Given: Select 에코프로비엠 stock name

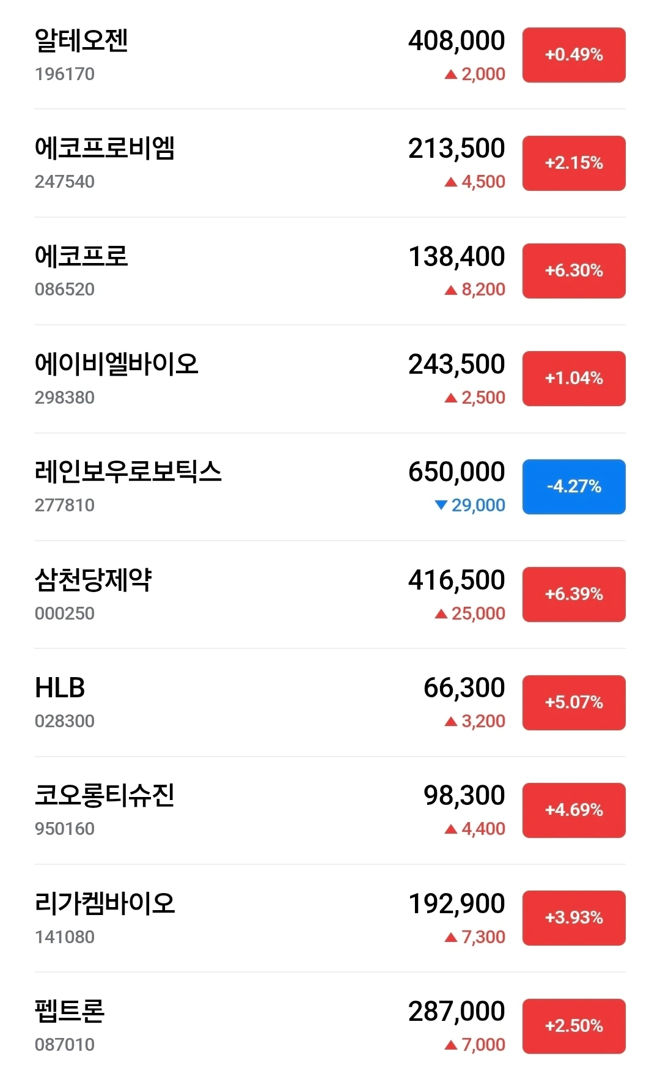Looking at the screenshot, I should pos(105,148).
